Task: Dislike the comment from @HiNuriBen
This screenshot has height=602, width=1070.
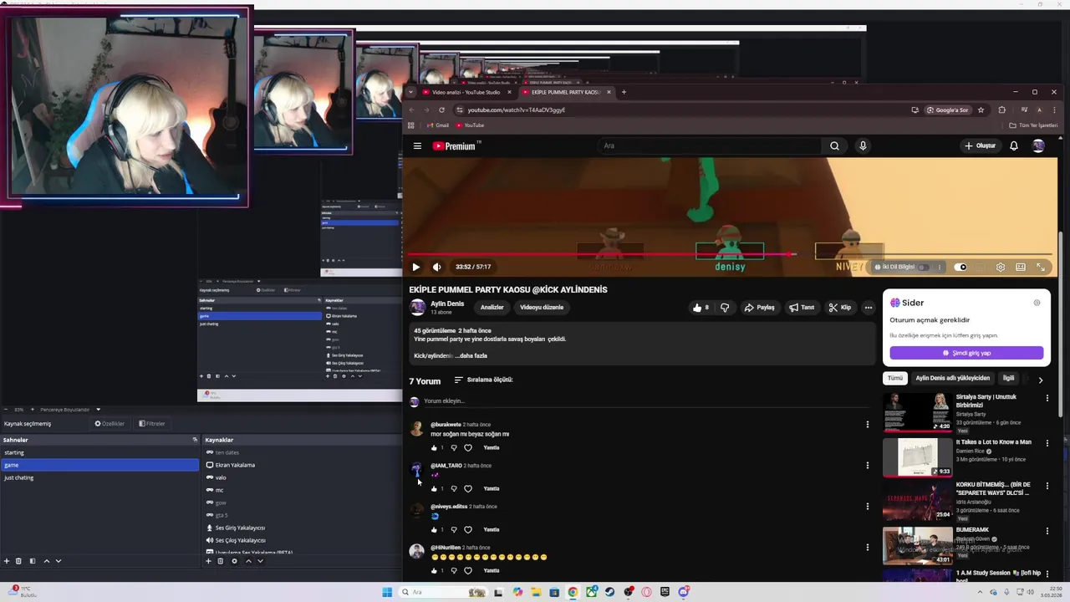Action: click(454, 570)
